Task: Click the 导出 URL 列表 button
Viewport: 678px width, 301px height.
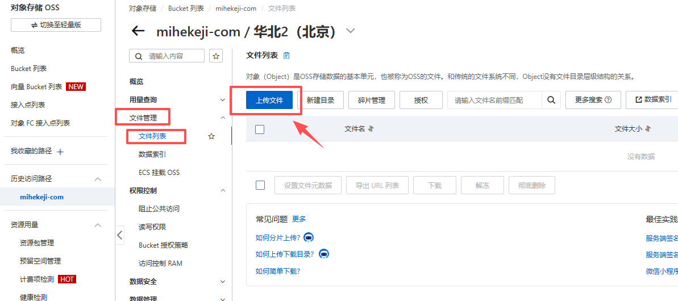Action: point(377,185)
